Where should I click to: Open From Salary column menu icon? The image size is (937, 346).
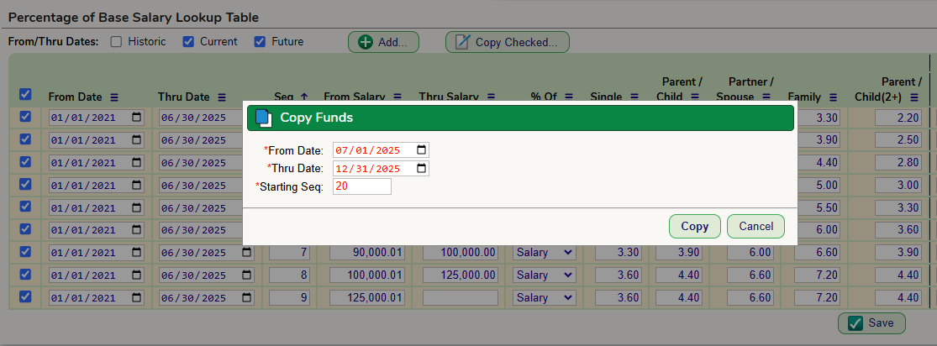398,97
